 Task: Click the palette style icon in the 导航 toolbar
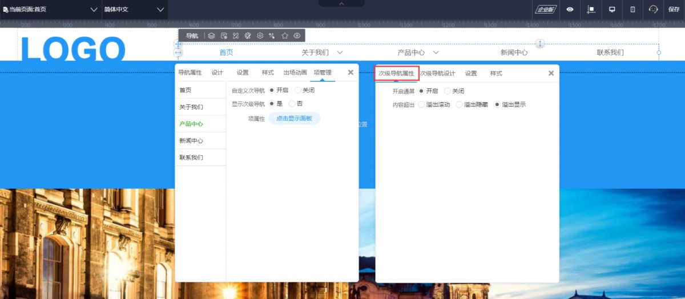coord(248,35)
